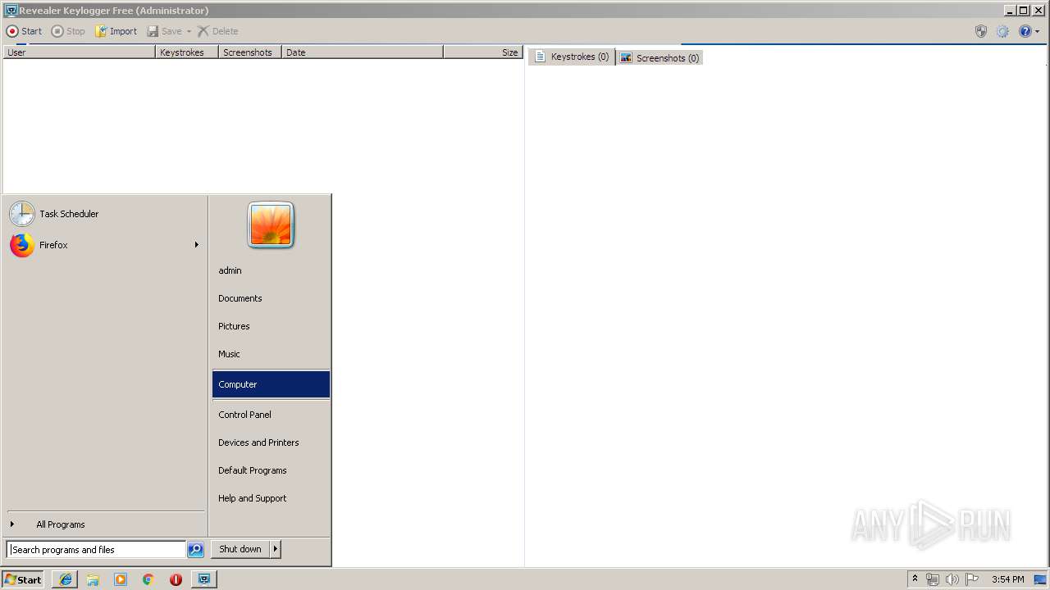The width and height of the screenshot is (1050, 590).
Task: Click the volume speaker tray icon
Action: pos(952,579)
